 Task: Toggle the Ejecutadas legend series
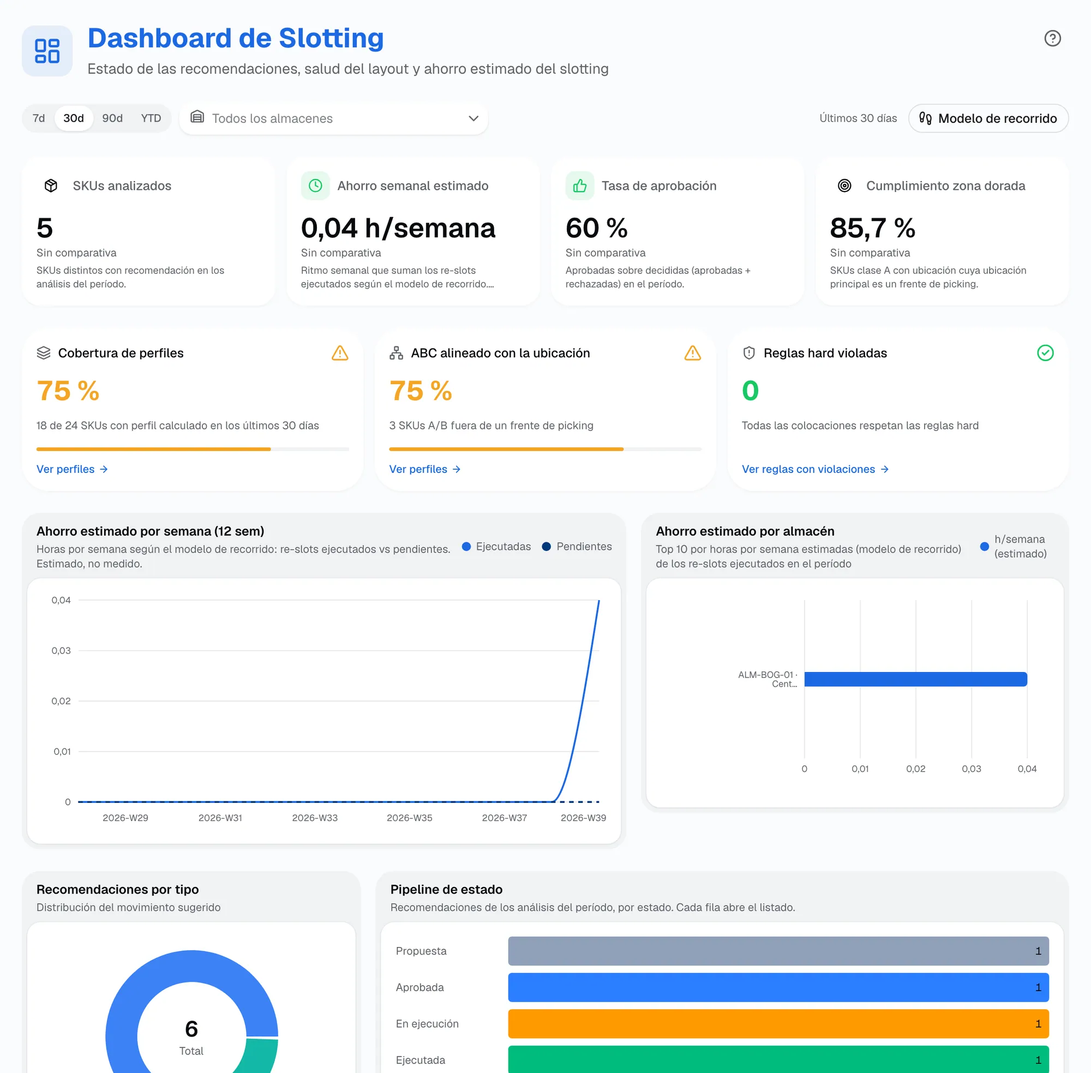(496, 546)
